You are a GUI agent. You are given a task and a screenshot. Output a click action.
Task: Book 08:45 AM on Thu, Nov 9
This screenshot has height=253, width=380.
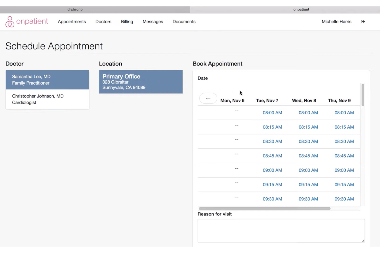tap(344, 156)
